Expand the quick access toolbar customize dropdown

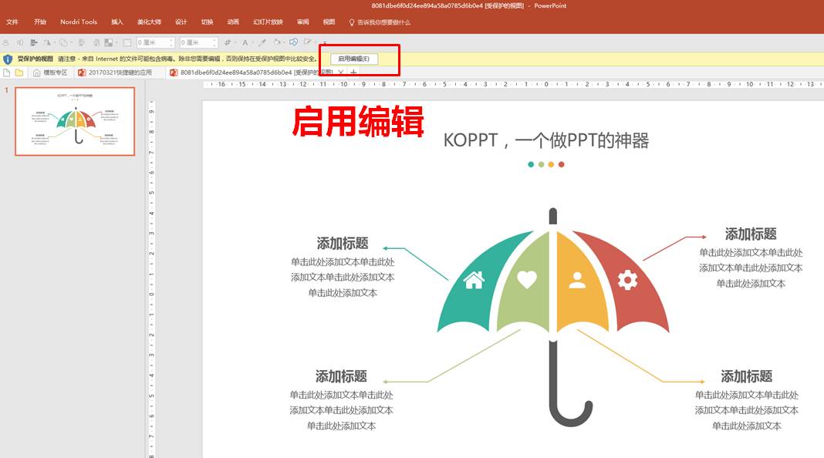[x=325, y=43]
